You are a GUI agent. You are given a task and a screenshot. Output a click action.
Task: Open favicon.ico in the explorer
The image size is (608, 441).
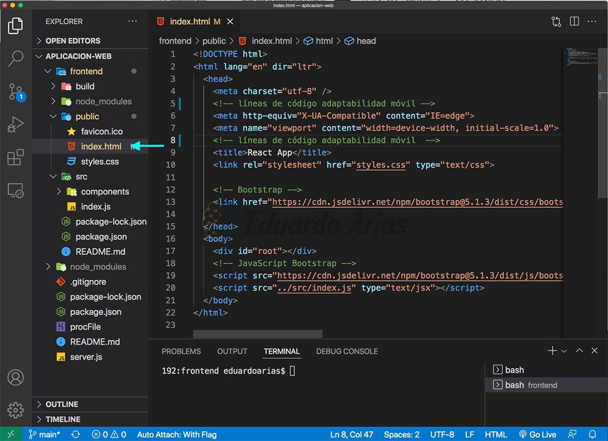coord(90,131)
